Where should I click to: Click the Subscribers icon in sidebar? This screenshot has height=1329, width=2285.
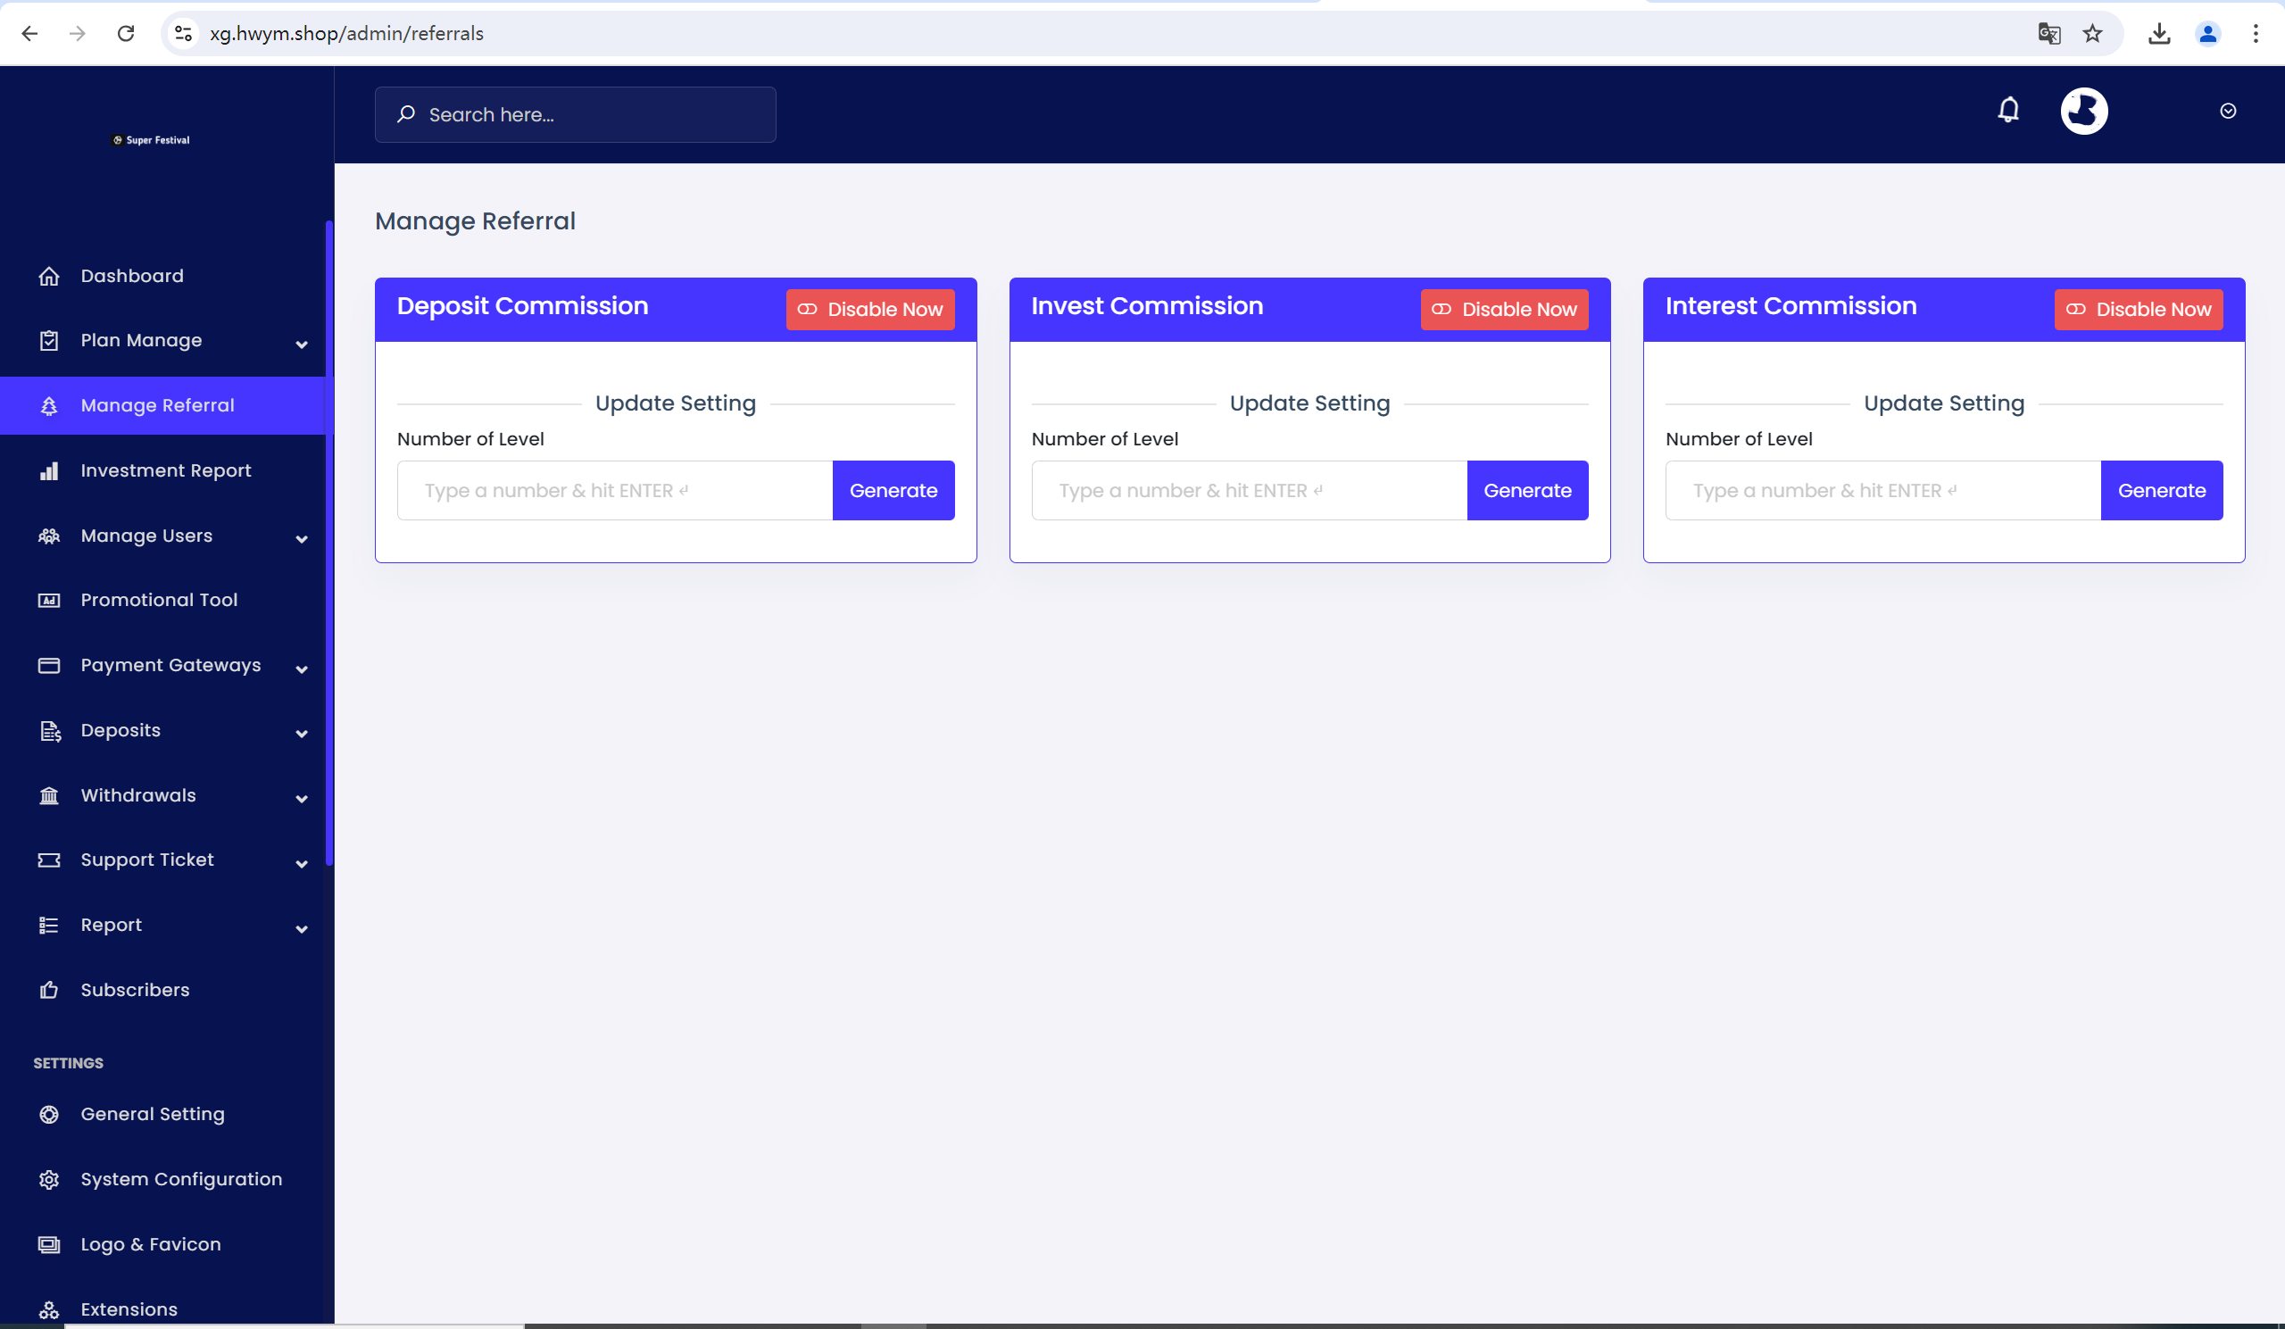[x=49, y=989]
